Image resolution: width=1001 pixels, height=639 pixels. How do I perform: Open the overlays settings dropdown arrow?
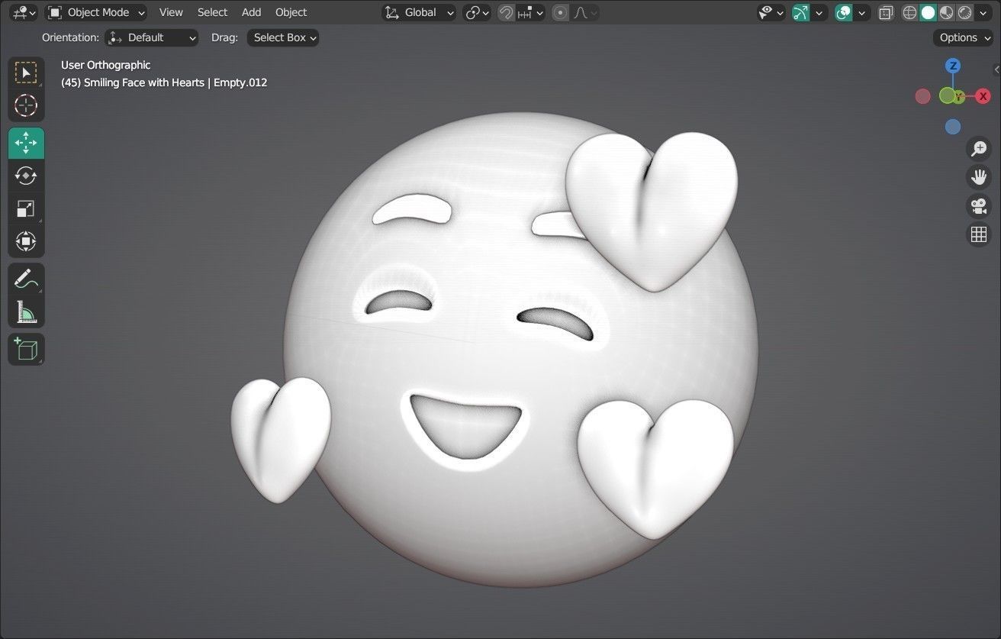pos(863,12)
